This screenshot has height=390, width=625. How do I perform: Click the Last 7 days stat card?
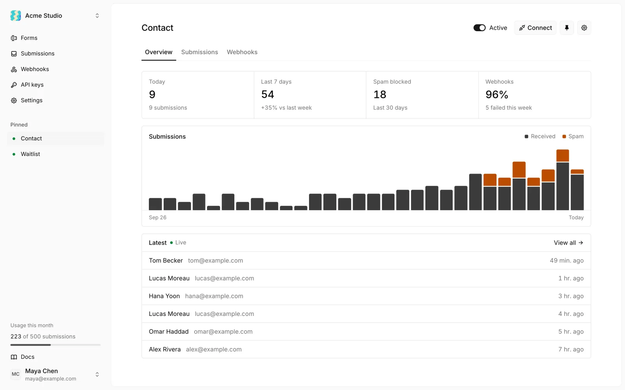click(310, 95)
